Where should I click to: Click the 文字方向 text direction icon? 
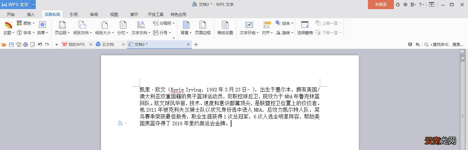click(141, 25)
